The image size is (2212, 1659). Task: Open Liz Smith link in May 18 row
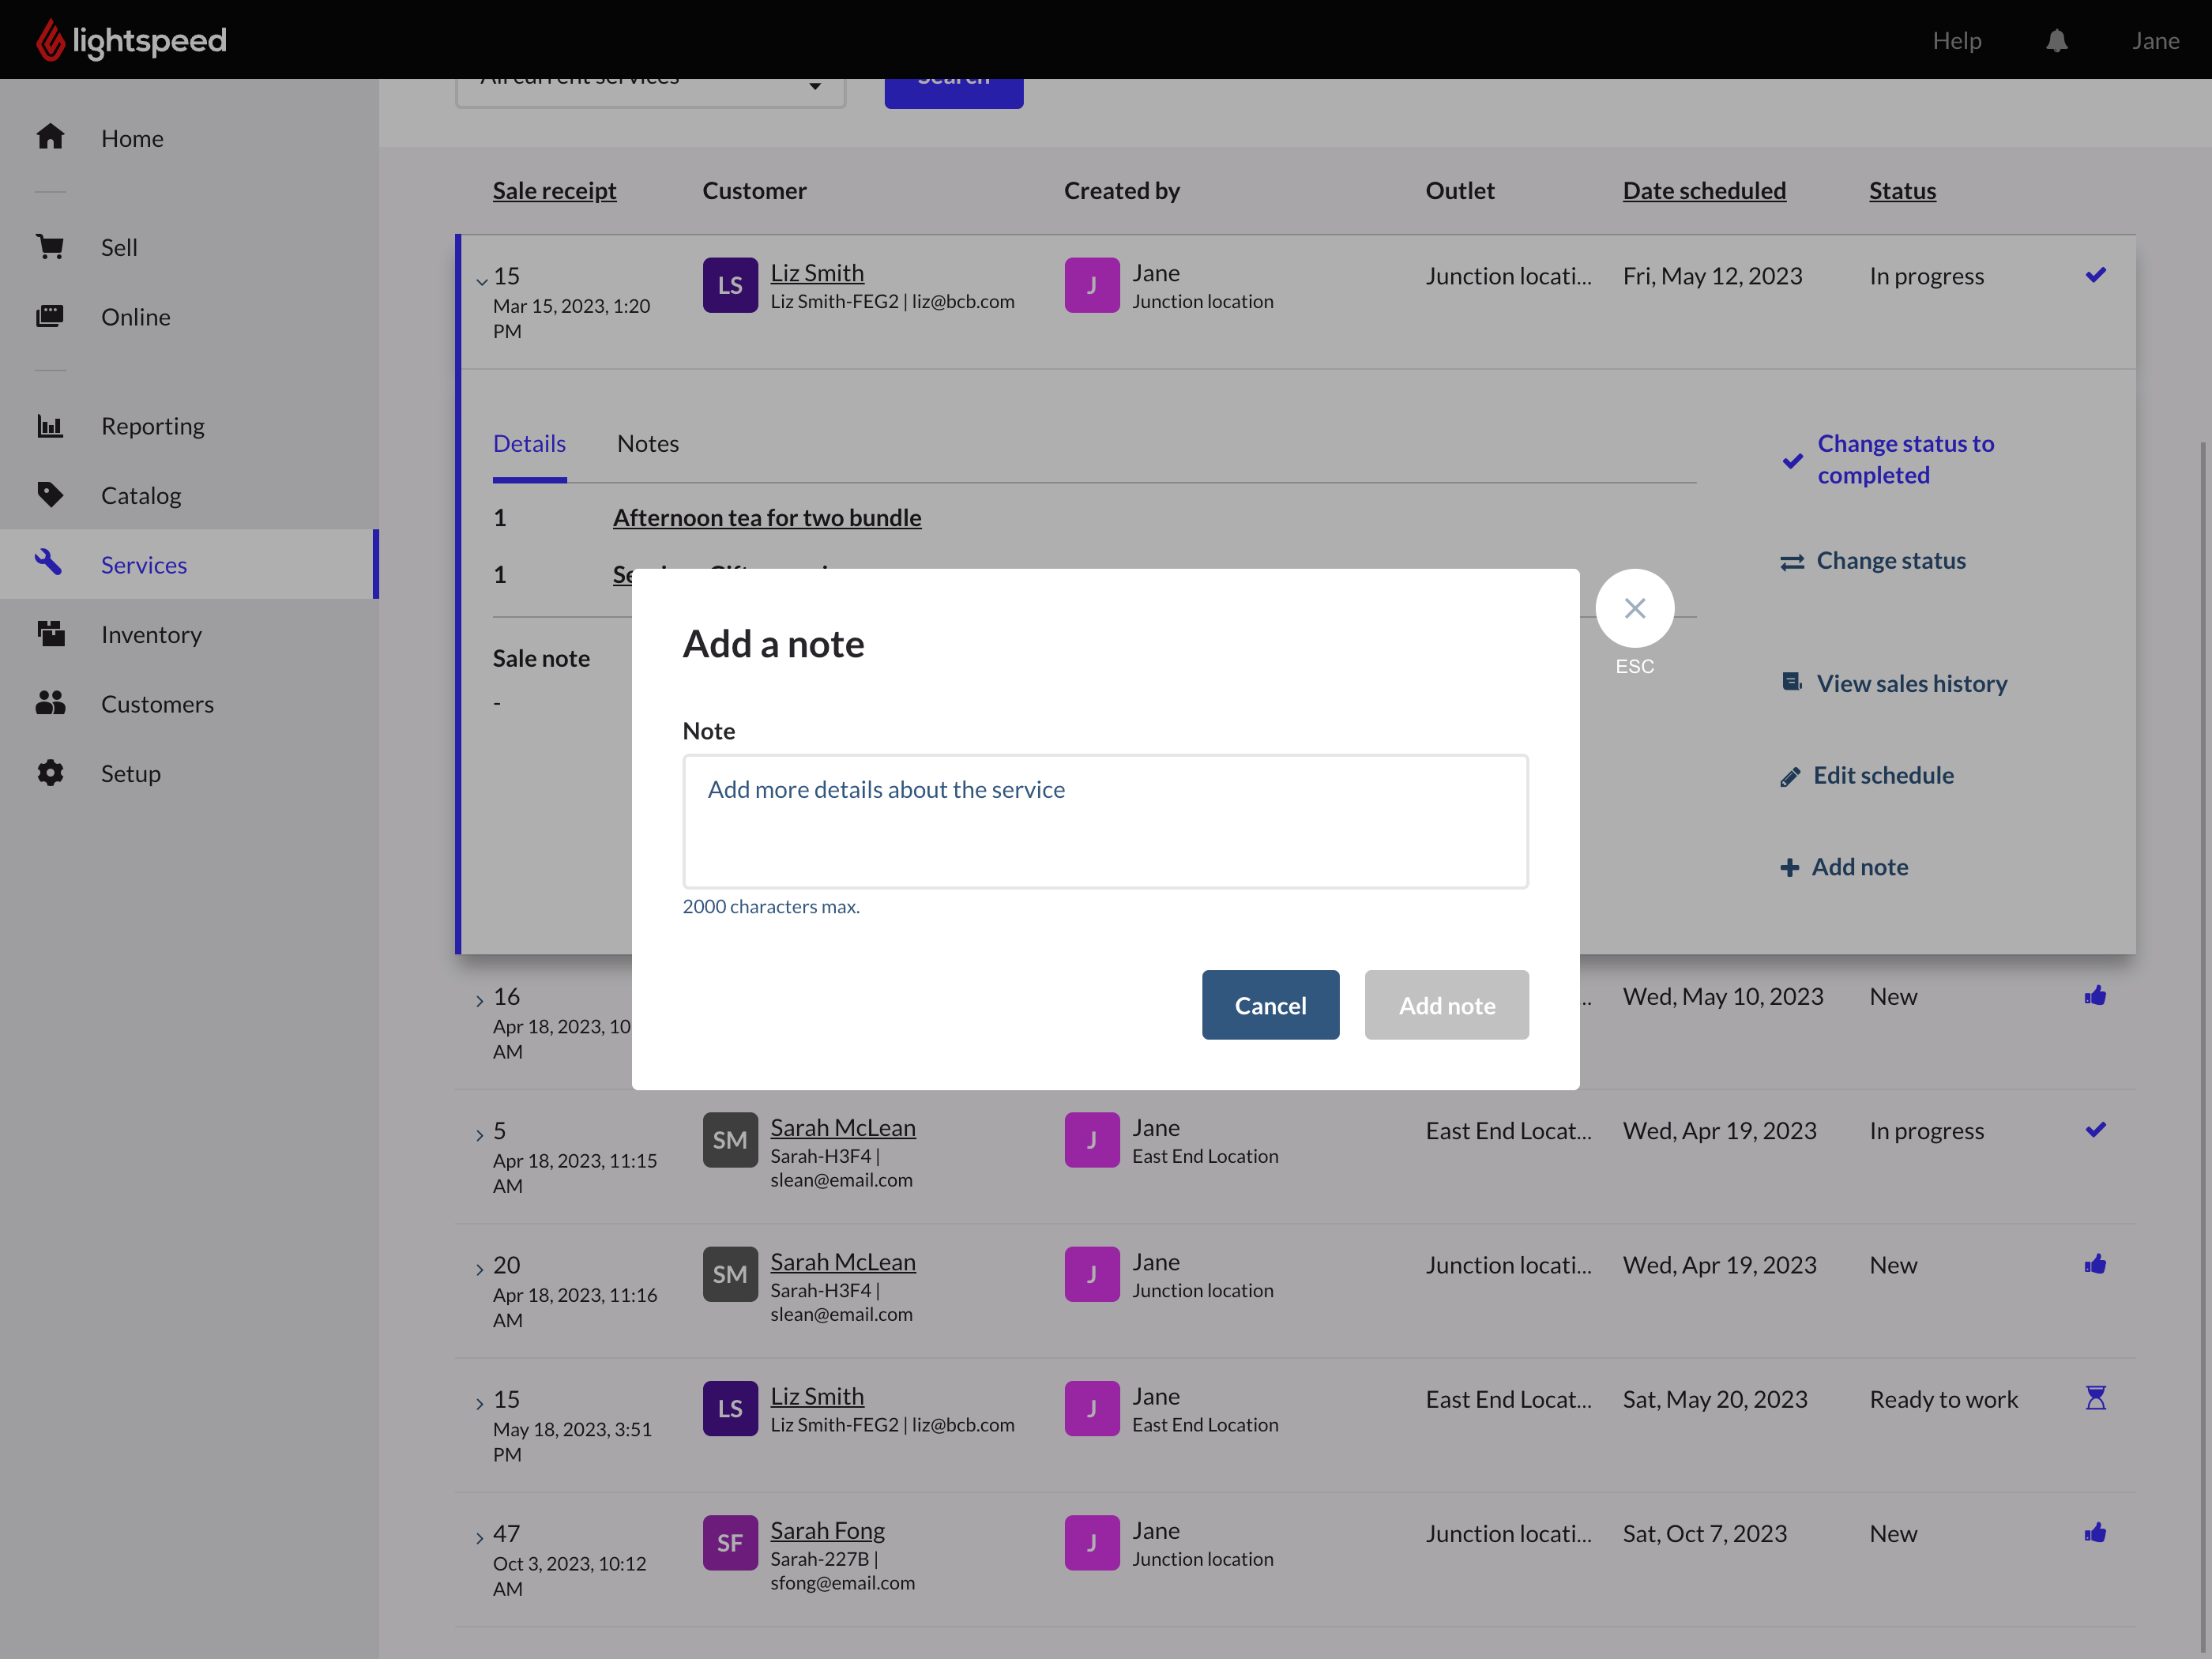pos(817,1396)
